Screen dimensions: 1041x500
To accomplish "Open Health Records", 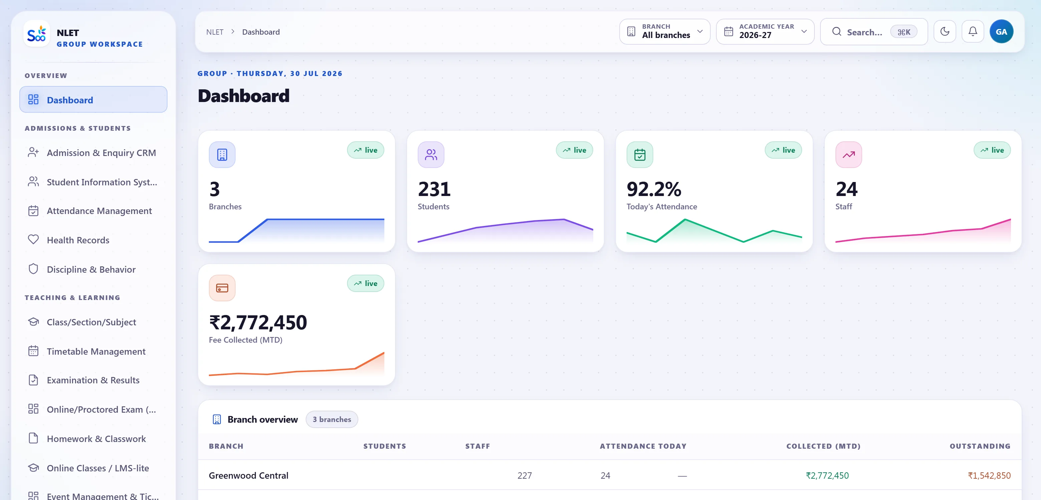I will (93, 240).
